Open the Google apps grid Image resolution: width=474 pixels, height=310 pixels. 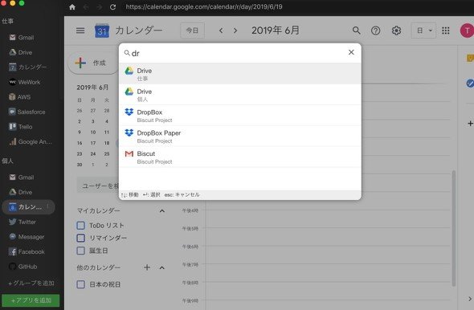point(446,31)
